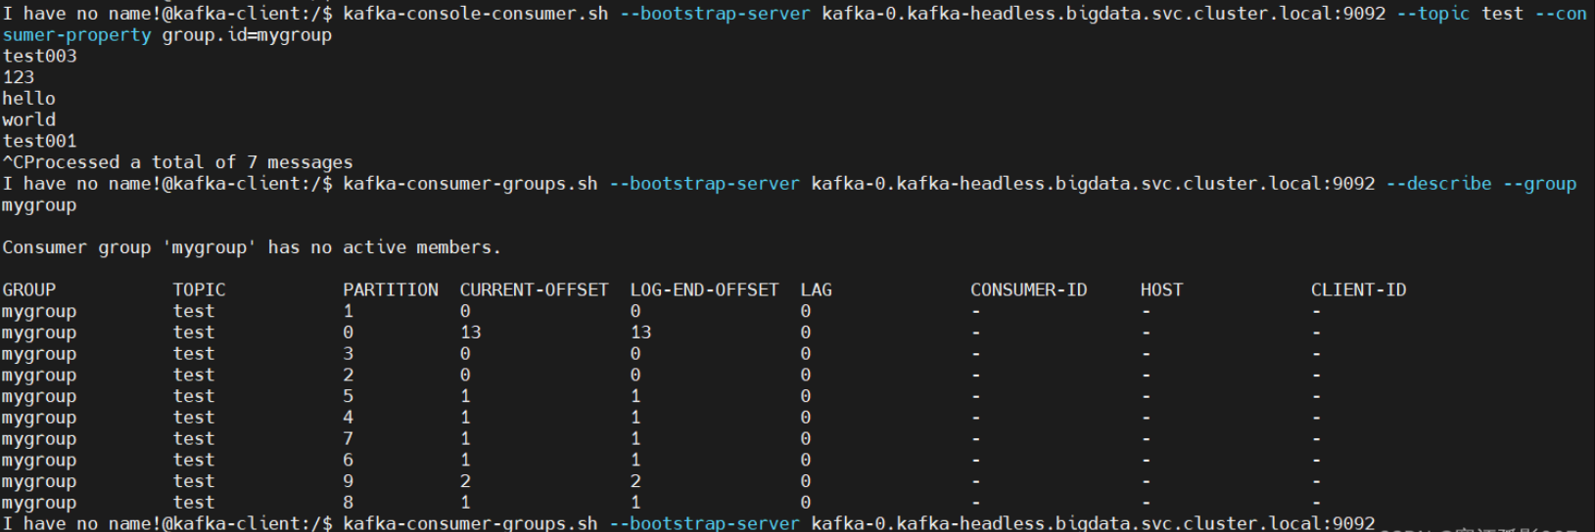
Task: Click the PARTITION column header
Action: (x=391, y=290)
